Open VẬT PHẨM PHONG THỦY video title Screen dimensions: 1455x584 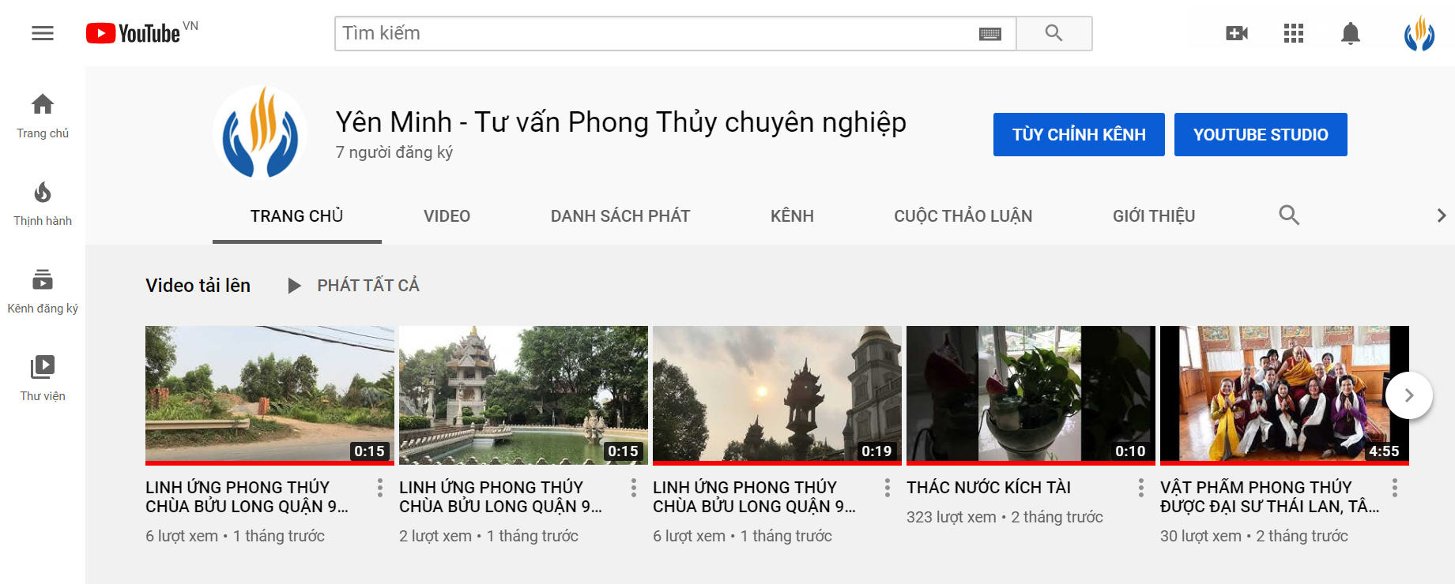1269,496
